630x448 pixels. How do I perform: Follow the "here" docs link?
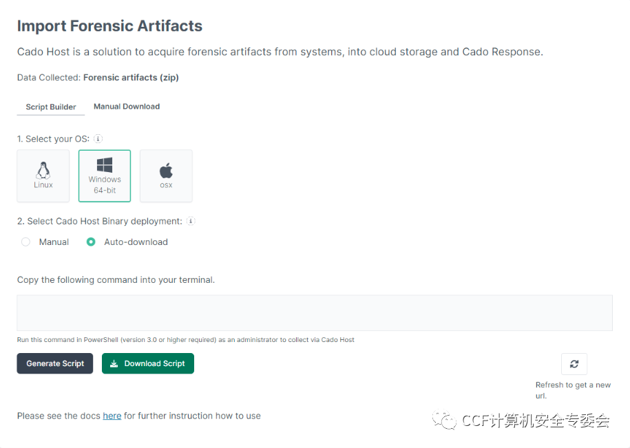(x=112, y=416)
